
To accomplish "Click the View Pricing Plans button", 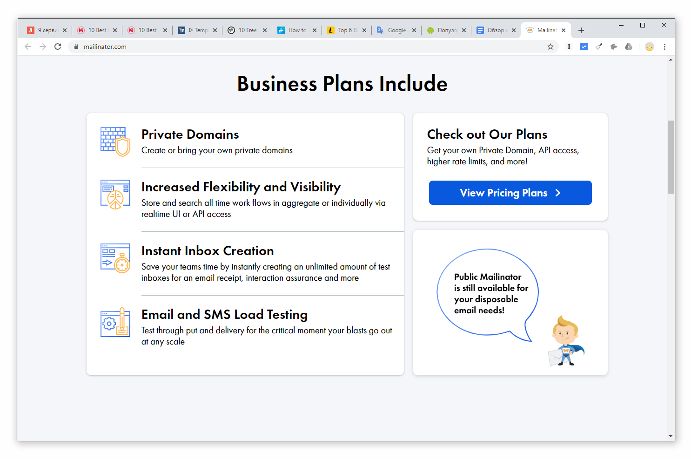I will pos(510,193).
